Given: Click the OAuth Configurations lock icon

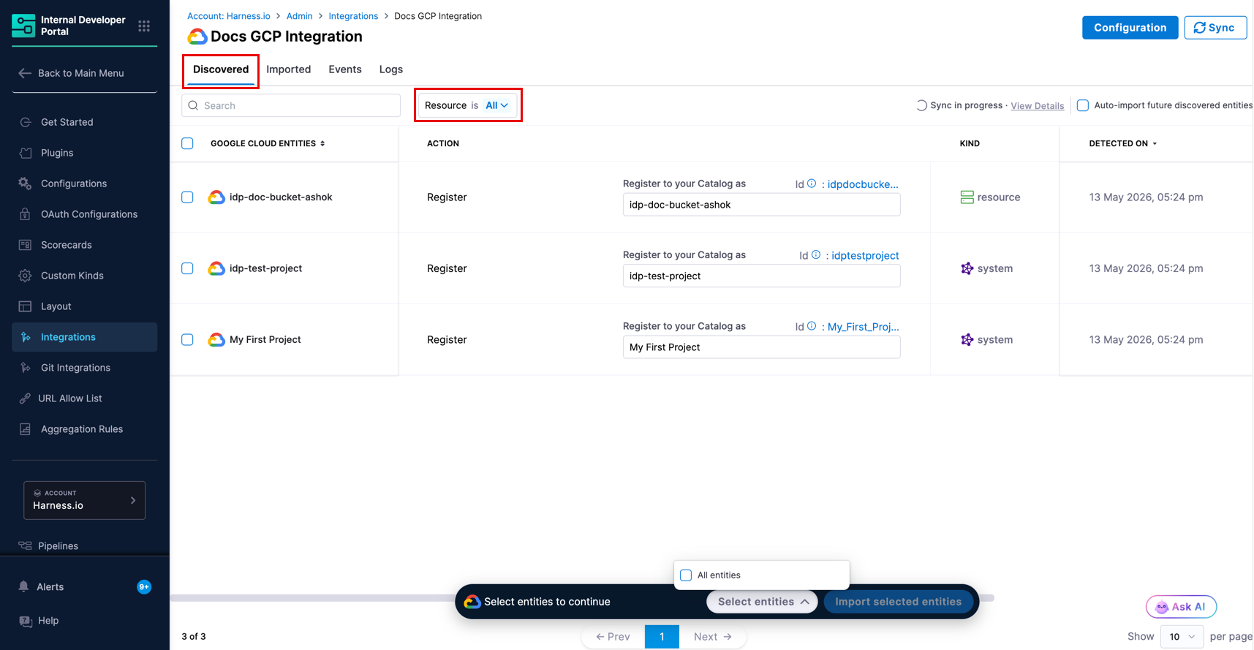Looking at the screenshot, I should [26, 214].
